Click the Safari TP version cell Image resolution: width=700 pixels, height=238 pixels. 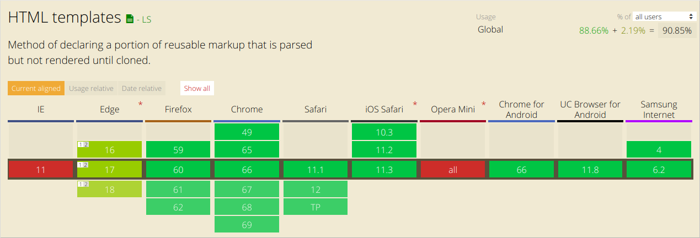tap(316, 207)
